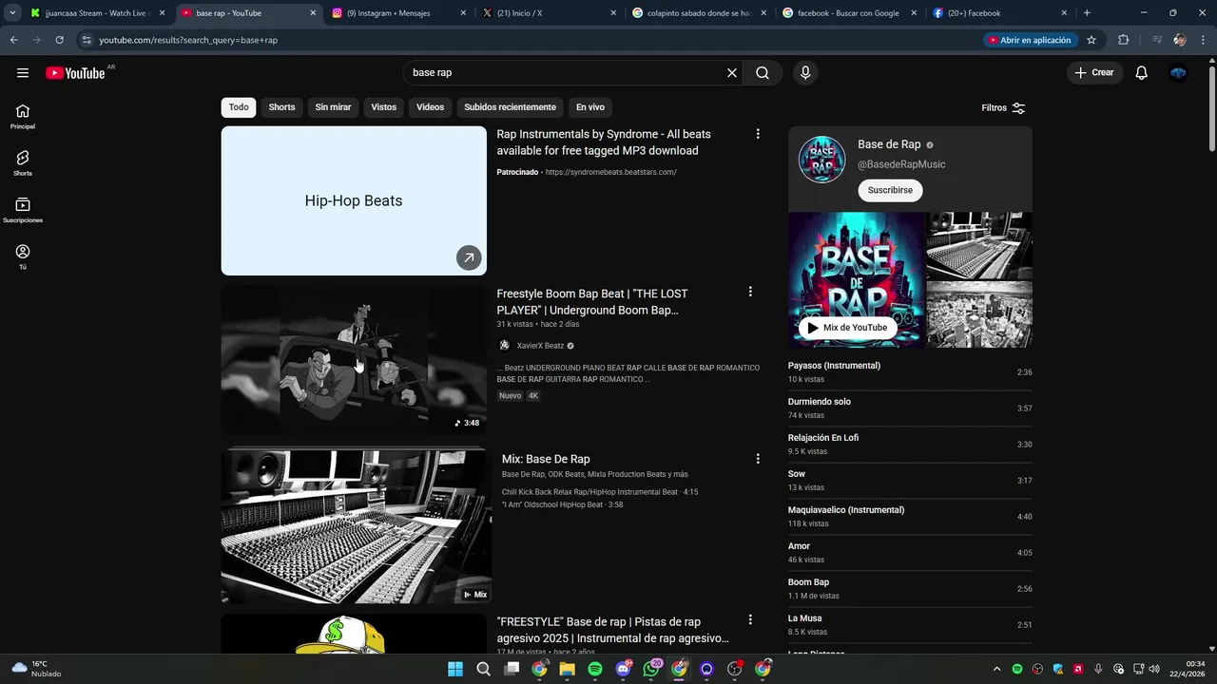Open the account avatar menu
The image size is (1217, 684).
point(1179,73)
